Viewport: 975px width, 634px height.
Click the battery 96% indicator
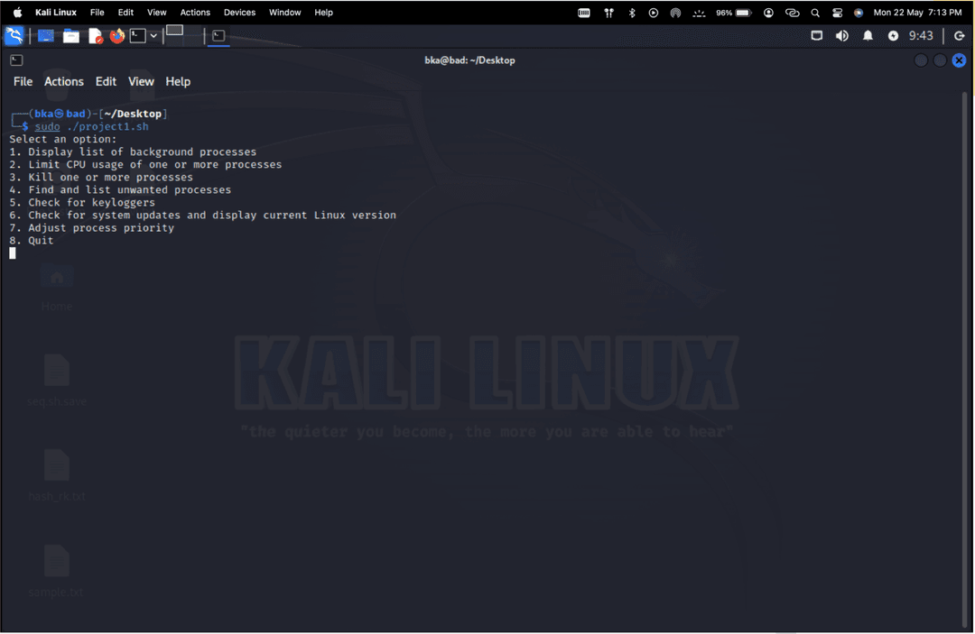pyautogui.click(x=734, y=13)
